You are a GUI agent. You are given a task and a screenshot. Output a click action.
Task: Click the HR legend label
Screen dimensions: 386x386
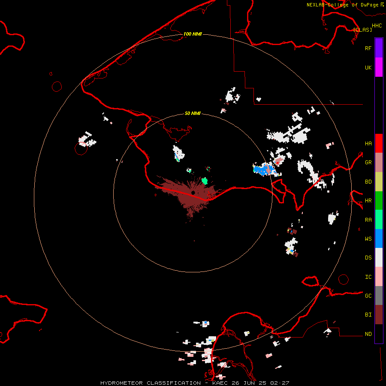pos(368,201)
